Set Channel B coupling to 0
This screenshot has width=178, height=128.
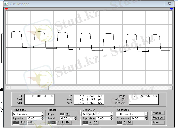point(124,123)
